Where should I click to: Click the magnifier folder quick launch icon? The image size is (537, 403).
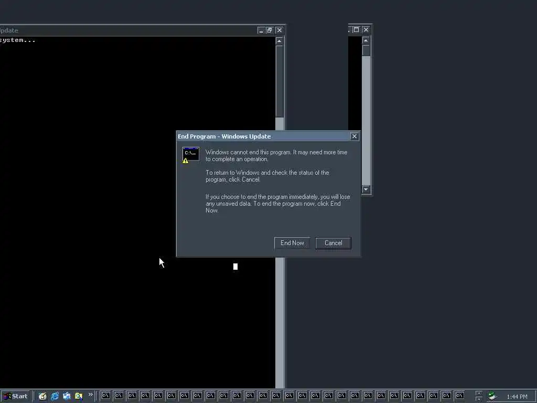coord(79,396)
